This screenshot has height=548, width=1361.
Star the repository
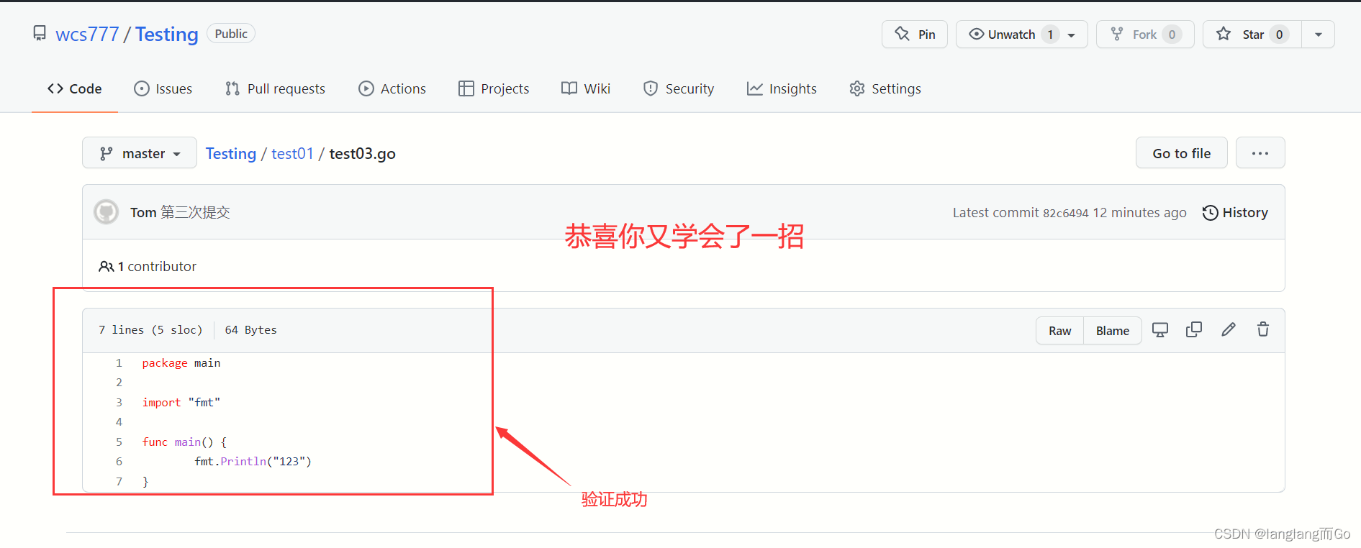click(1252, 35)
